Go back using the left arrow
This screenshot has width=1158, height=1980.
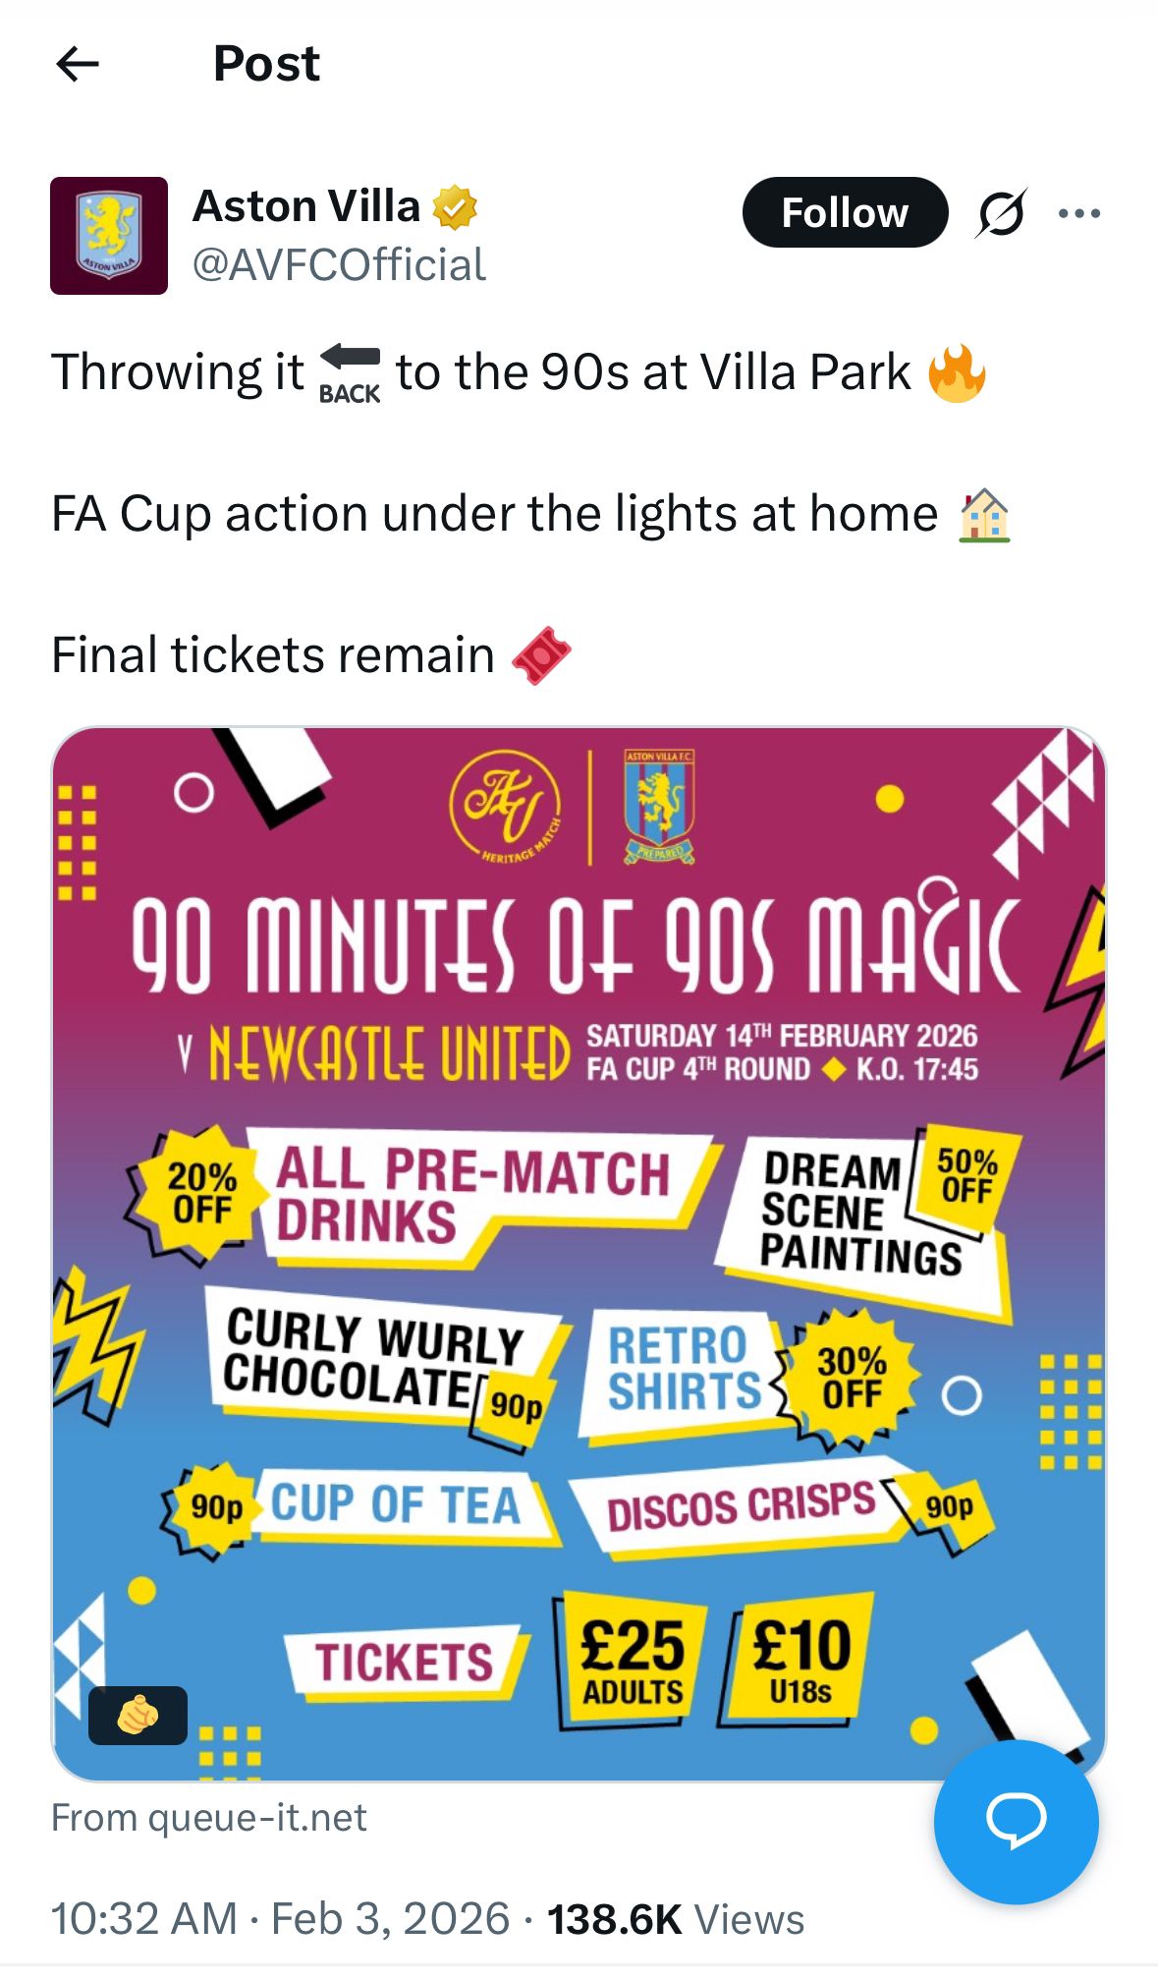click(79, 65)
